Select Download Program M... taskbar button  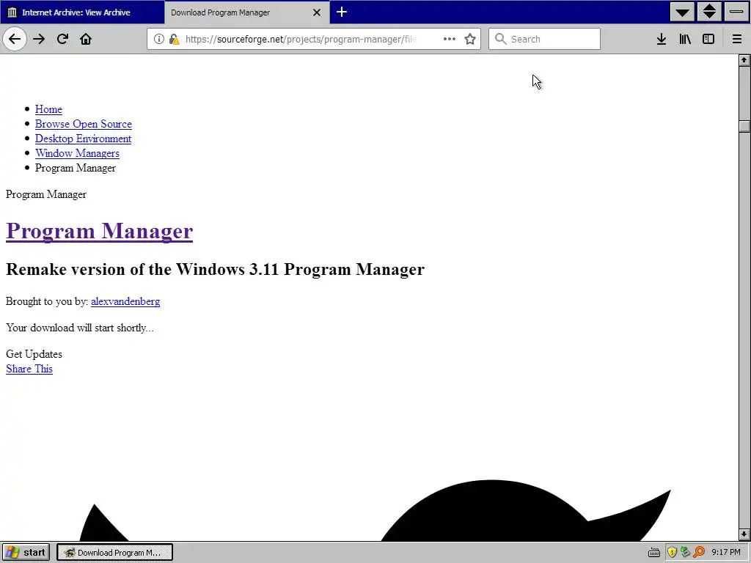pyautogui.click(x=114, y=553)
